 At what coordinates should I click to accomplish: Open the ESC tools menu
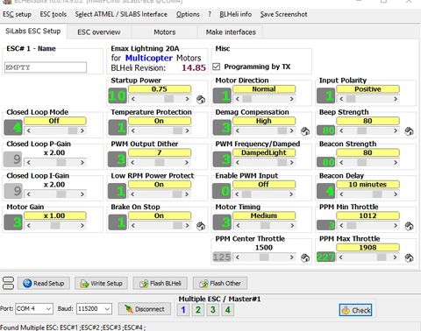[x=53, y=14]
